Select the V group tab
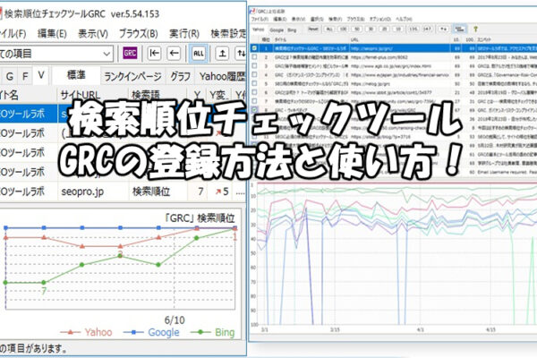Screen dimensions: 537x358 pyautogui.click(x=41, y=75)
